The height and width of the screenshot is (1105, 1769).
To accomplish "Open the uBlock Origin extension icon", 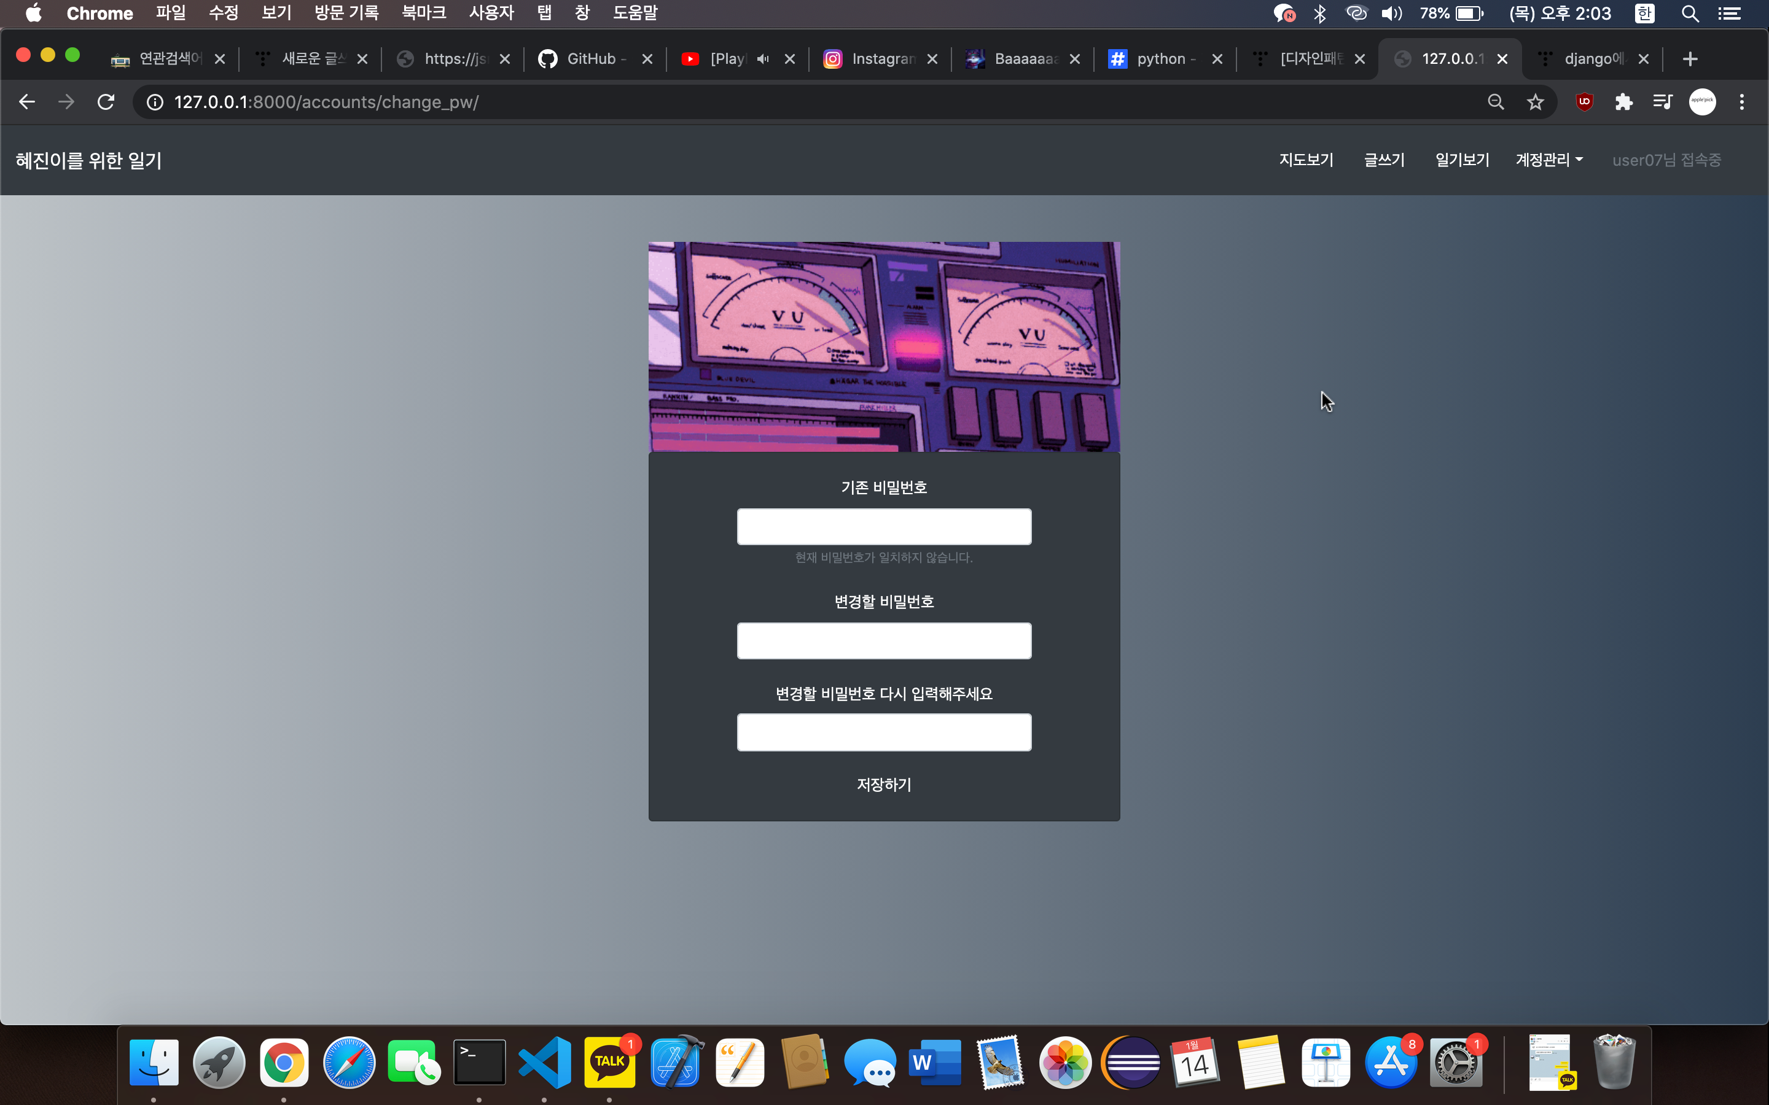I will pos(1584,101).
